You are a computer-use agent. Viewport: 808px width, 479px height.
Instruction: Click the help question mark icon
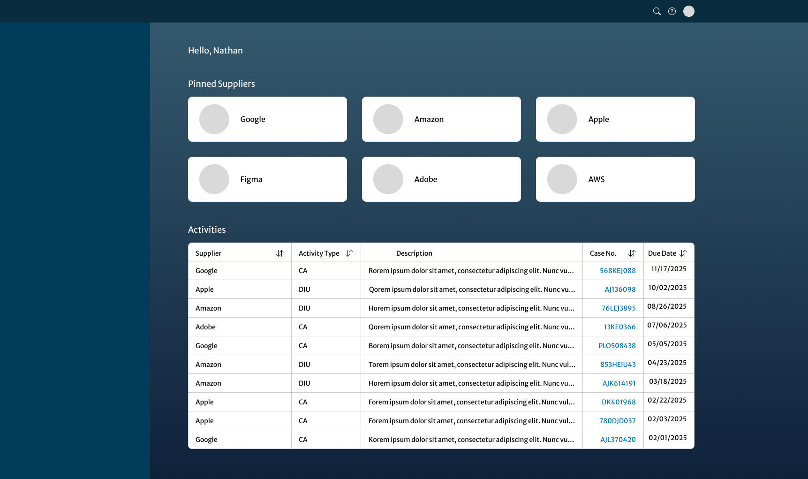[x=672, y=11]
